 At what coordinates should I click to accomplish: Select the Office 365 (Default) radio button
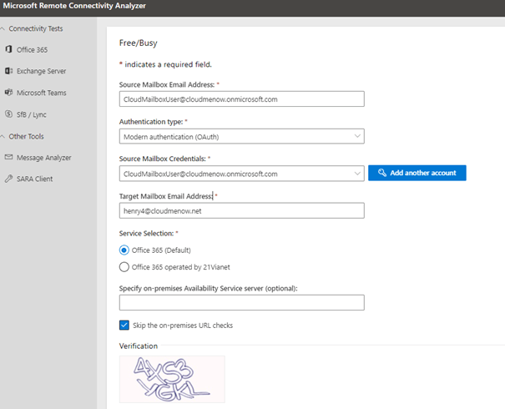tap(124, 250)
